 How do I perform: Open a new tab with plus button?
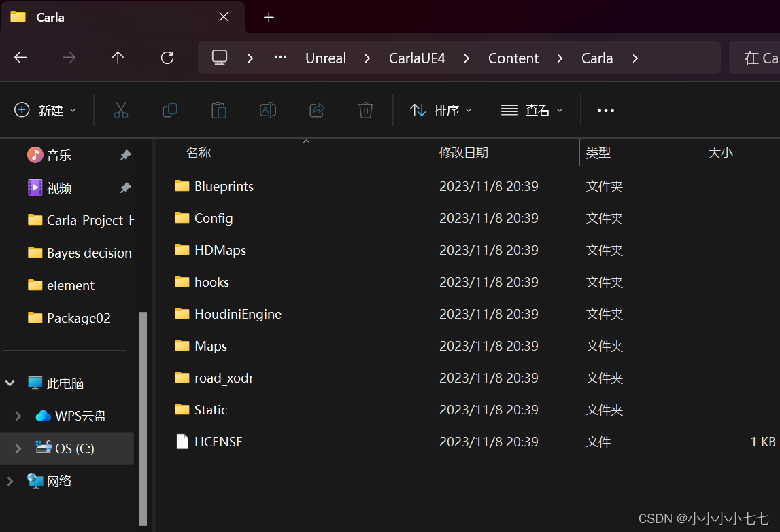[269, 18]
